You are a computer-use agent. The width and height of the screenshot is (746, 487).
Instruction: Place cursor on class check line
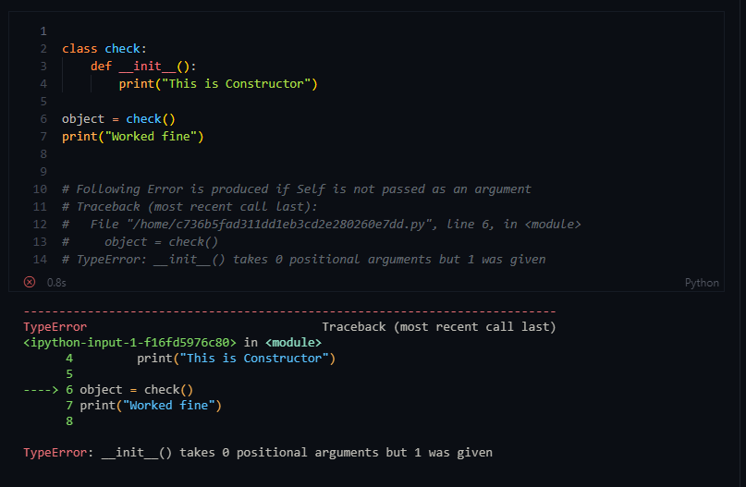coord(104,48)
